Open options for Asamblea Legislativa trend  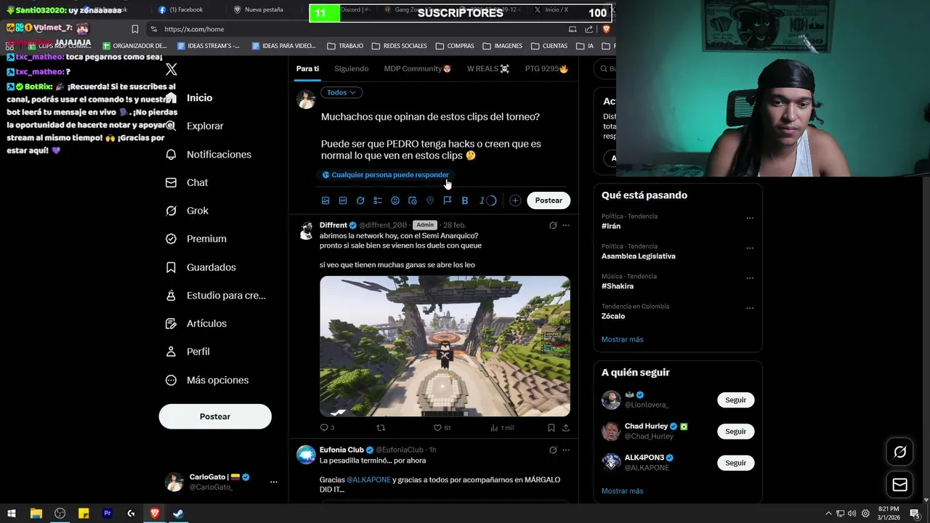(x=750, y=248)
